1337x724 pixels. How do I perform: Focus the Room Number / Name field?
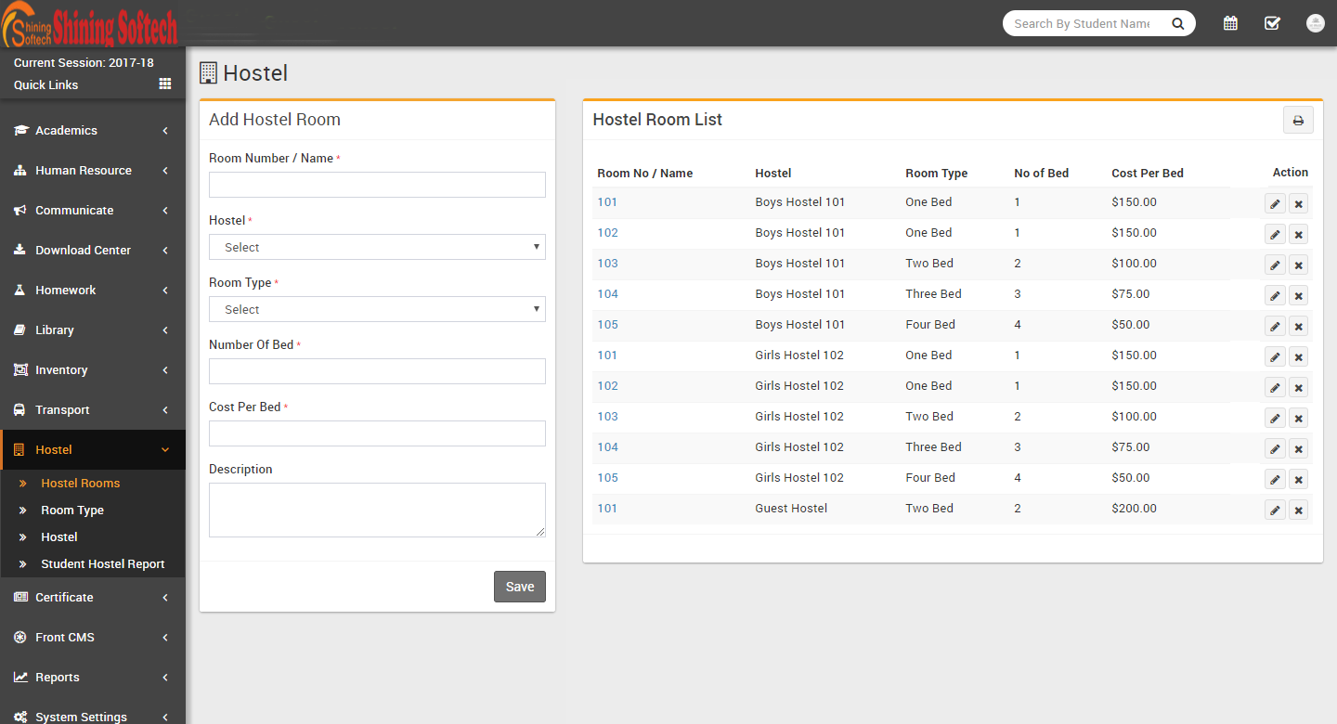click(x=377, y=185)
